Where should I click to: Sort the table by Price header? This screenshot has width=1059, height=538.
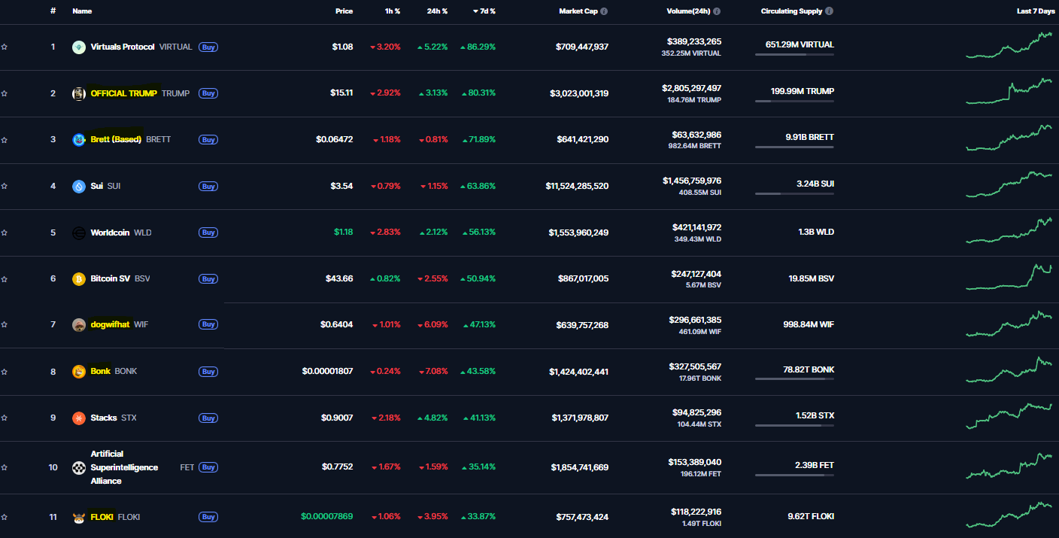[x=344, y=11]
